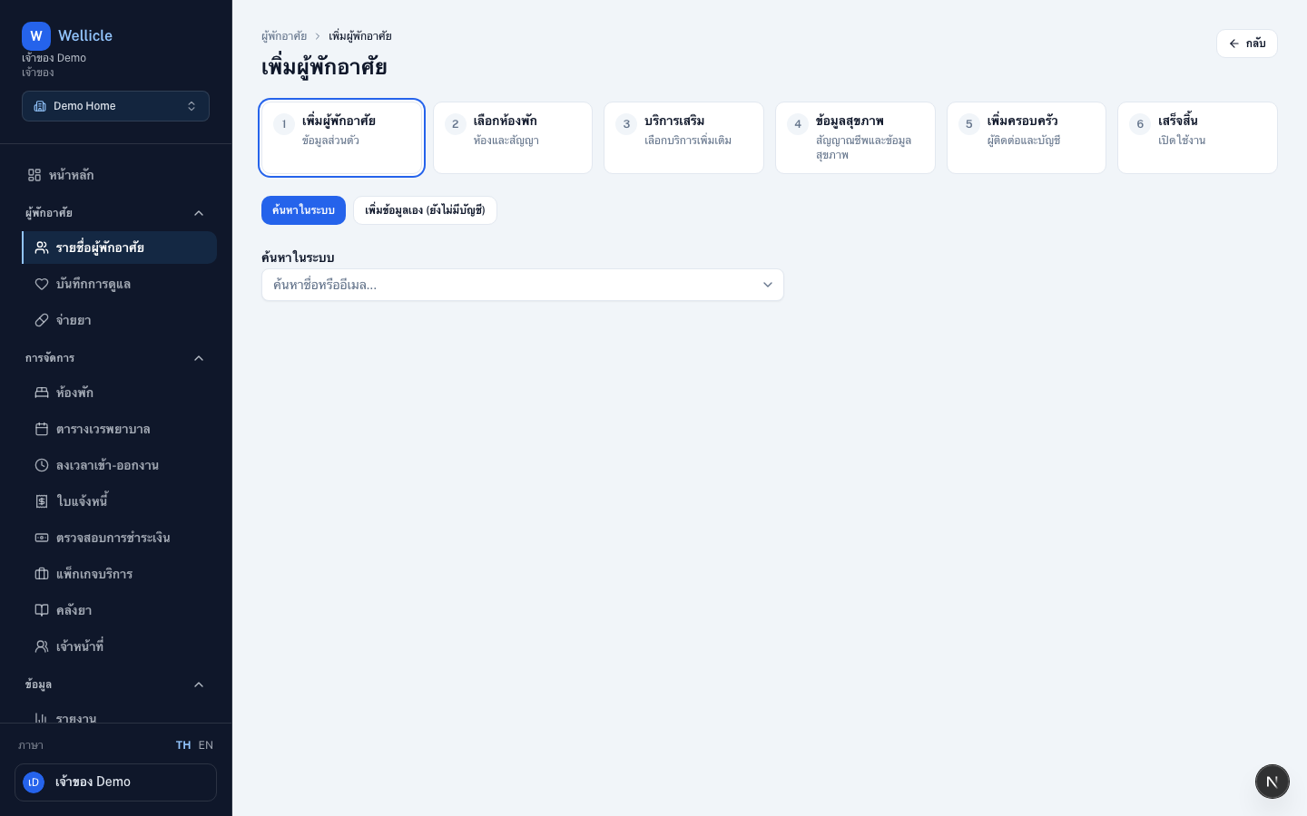This screenshot has height=816, width=1307.
Task: Click the receipt icon beside ใบแจ้งหนี้
Action: pos(42,501)
